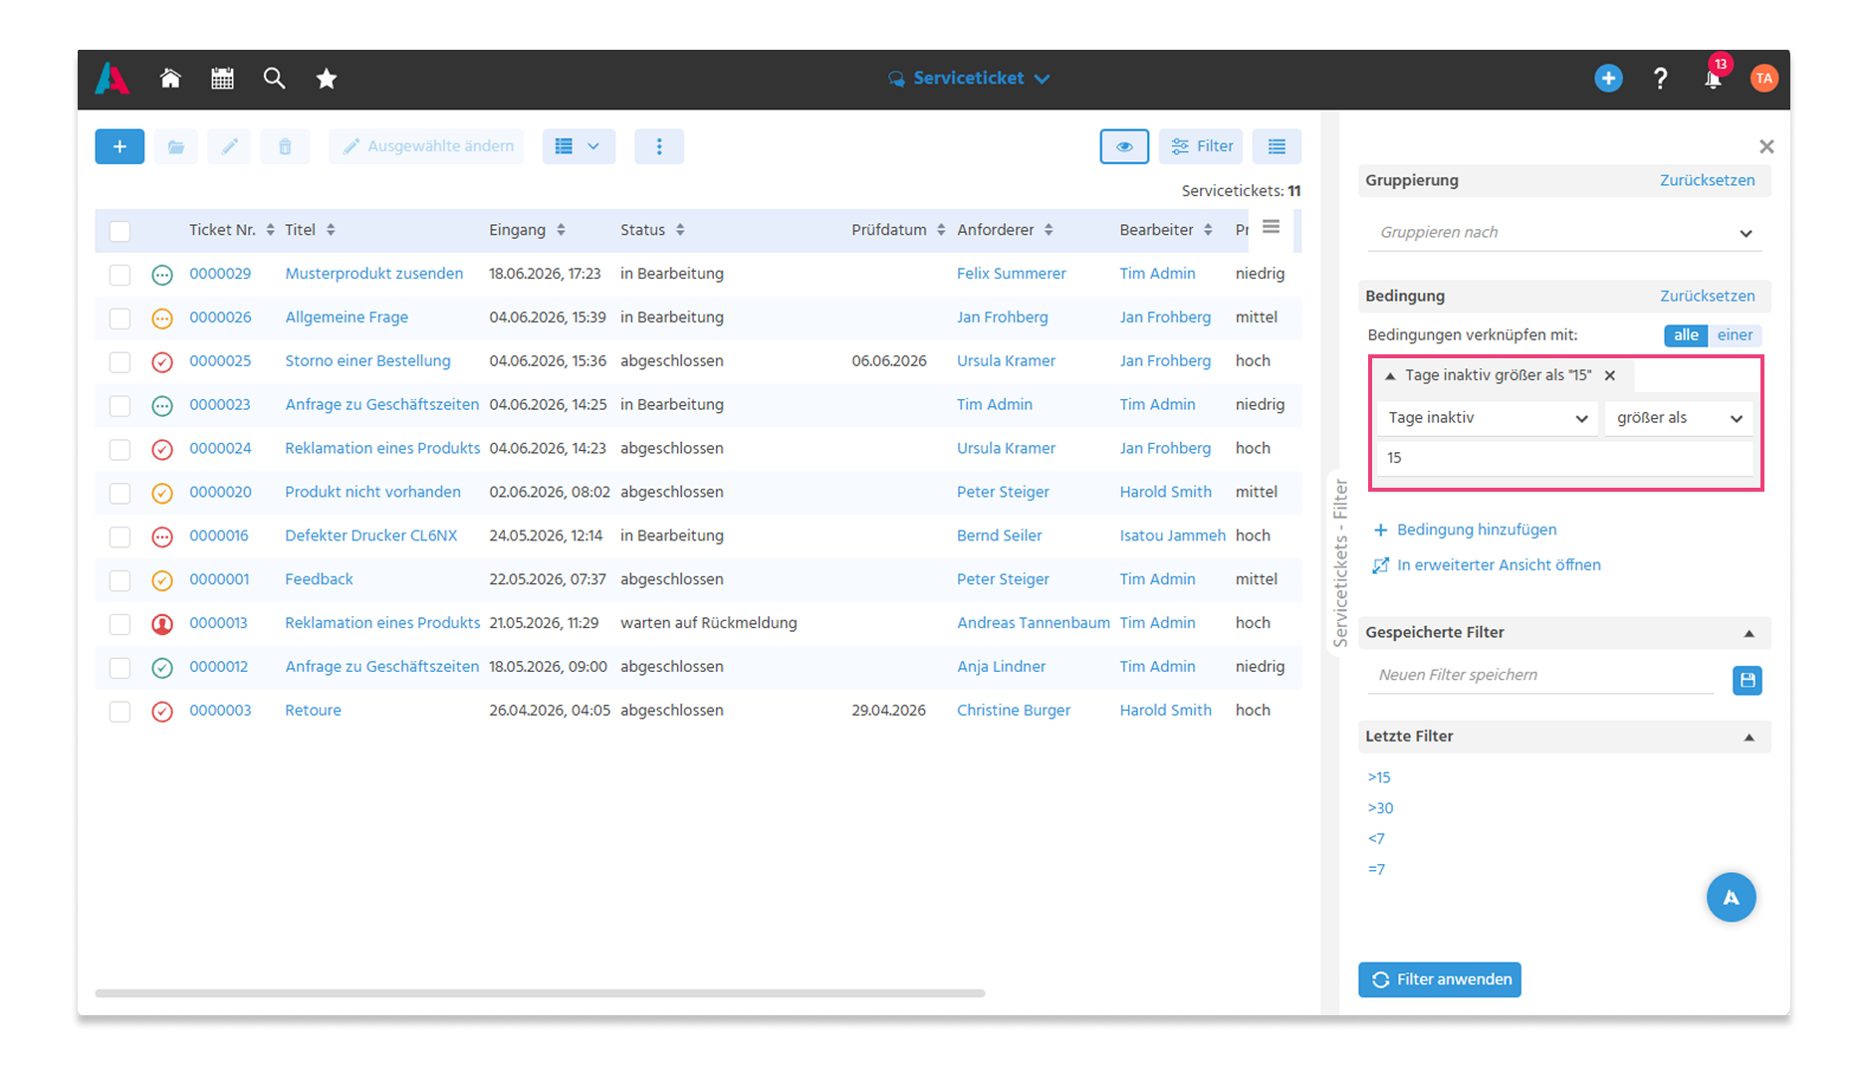Image resolution: width=1868 pixels, height=1065 pixels.
Task: Check the box for ticket 0000029
Action: (119, 275)
